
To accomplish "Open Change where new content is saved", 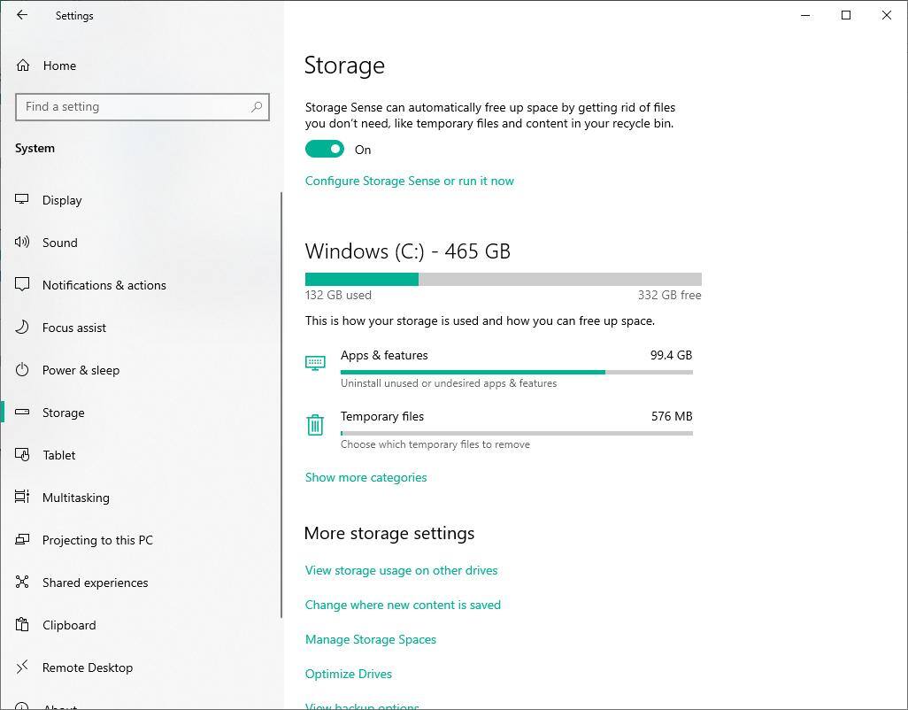I will pyautogui.click(x=403, y=605).
